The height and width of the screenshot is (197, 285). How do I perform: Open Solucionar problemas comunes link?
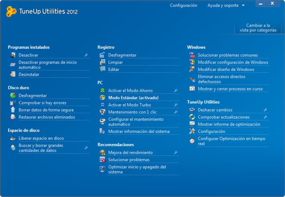tap(228, 55)
